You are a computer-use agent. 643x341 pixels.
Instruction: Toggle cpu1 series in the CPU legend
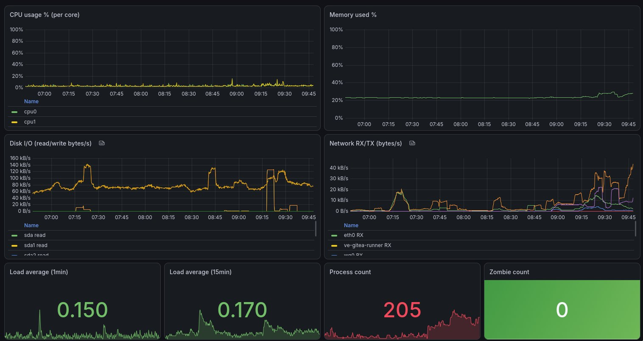(30, 122)
